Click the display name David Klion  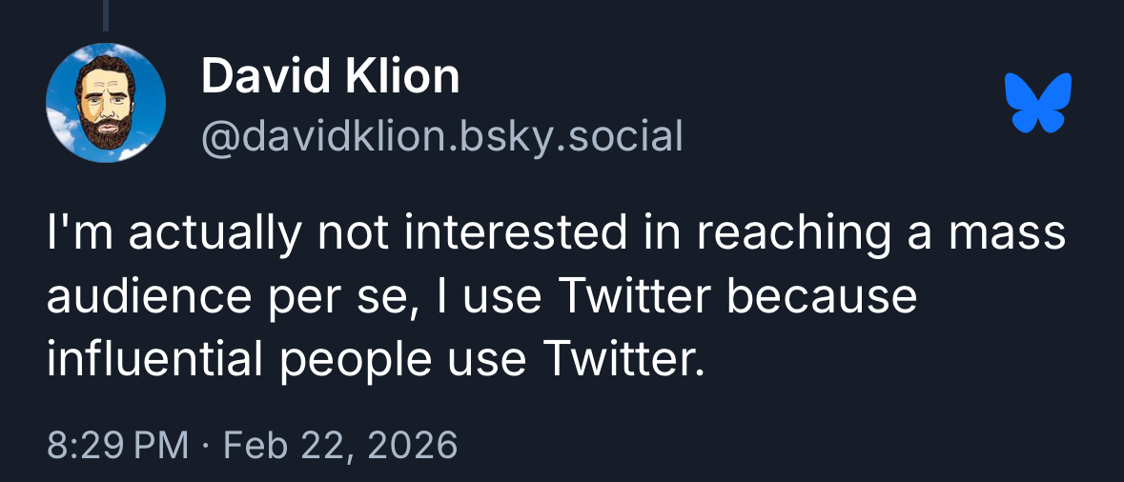tap(330, 76)
